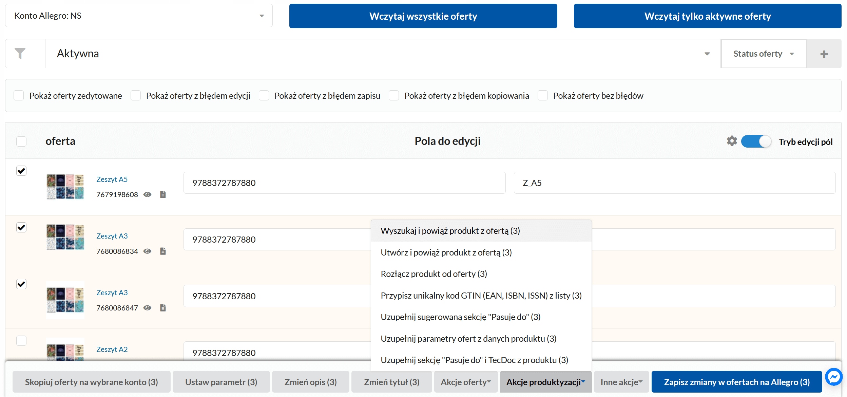Viewport: 847px width, 397px height.
Task: Toggle Tryb edycji pól switch
Action: (756, 141)
